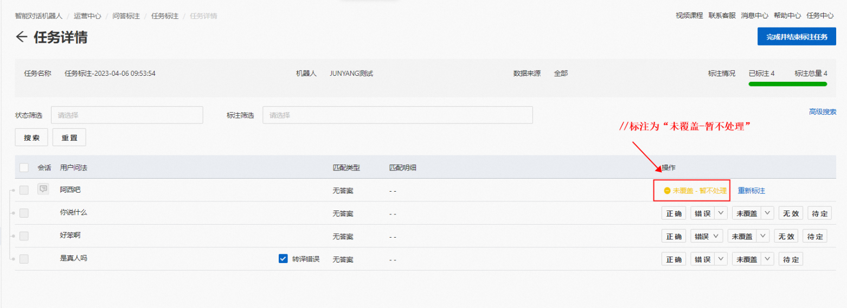Go back using the arrow beside 任务详情

coord(21,37)
